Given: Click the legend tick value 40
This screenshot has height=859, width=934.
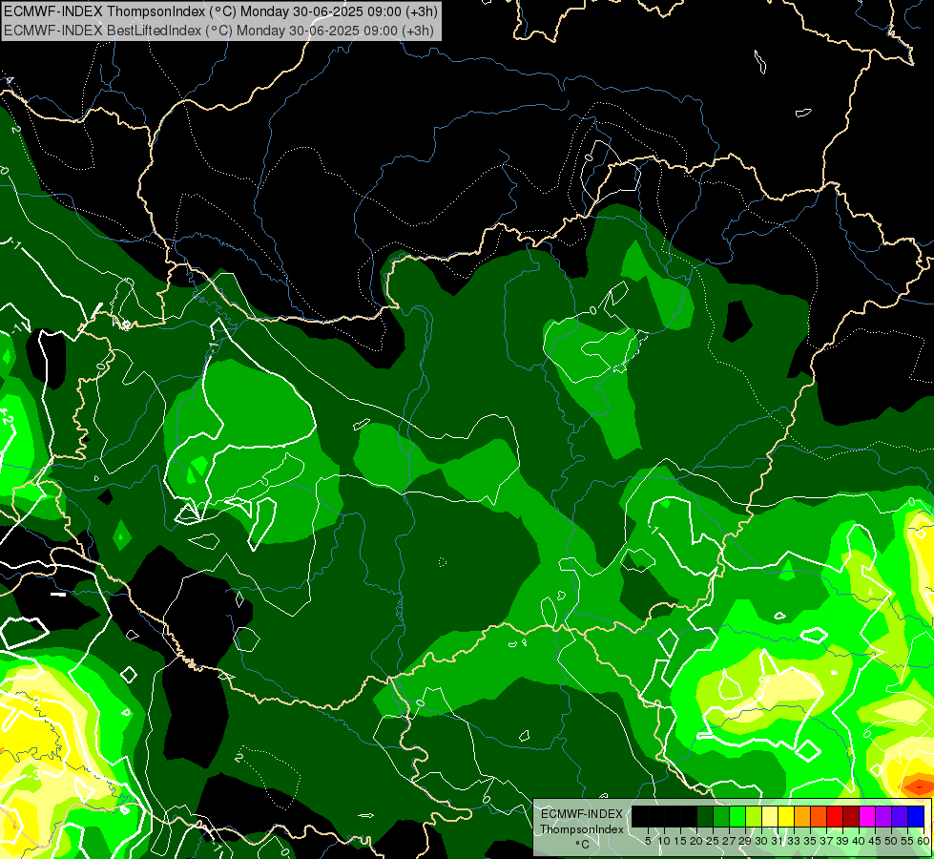Looking at the screenshot, I should pyautogui.click(x=860, y=841).
